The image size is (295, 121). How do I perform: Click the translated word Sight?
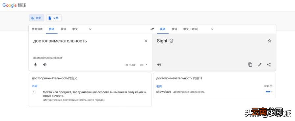pyautogui.click(x=162, y=41)
